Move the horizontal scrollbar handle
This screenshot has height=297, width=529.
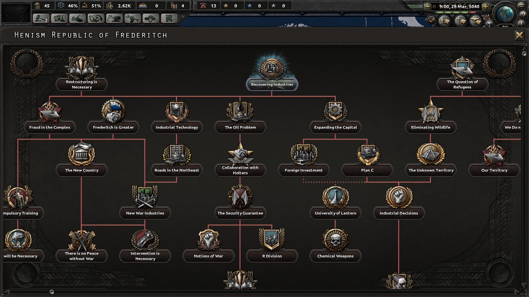(52, 292)
